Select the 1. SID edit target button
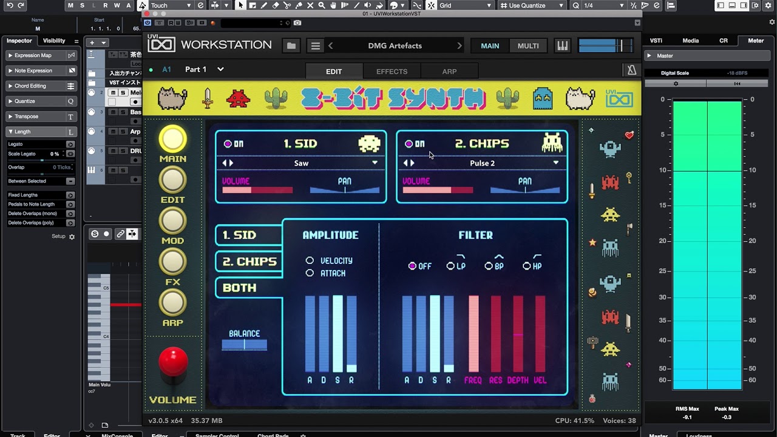 click(249, 235)
